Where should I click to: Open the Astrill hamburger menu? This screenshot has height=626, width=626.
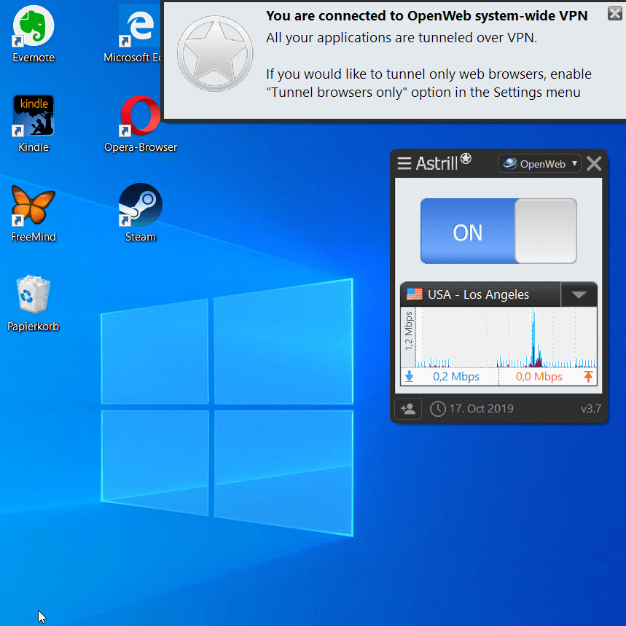pyautogui.click(x=404, y=163)
